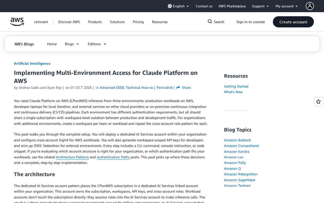Viewport: 324px width, 203px height.
Task: Open the Solutions menu
Action: 117,22
